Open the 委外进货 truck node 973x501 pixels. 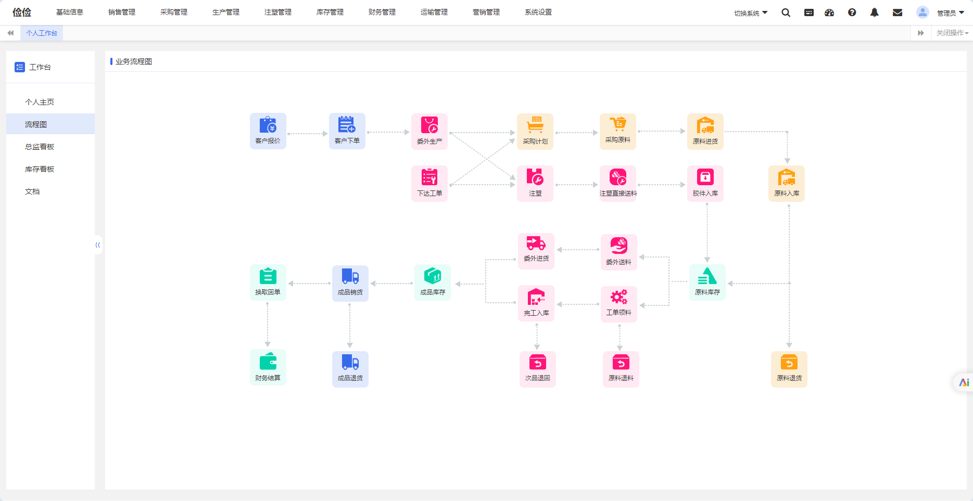(x=536, y=251)
